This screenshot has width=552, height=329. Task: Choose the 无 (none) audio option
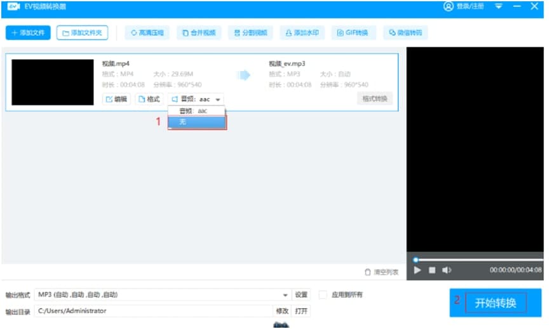pyautogui.click(x=197, y=122)
